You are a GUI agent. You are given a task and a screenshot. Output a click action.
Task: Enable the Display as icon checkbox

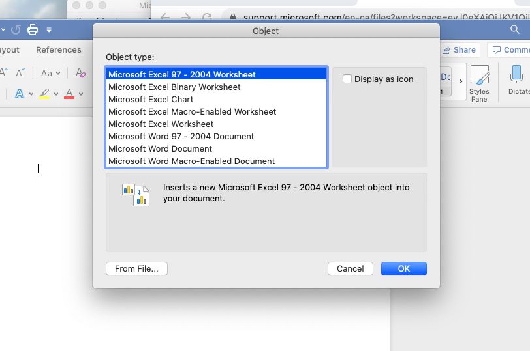click(x=347, y=79)
